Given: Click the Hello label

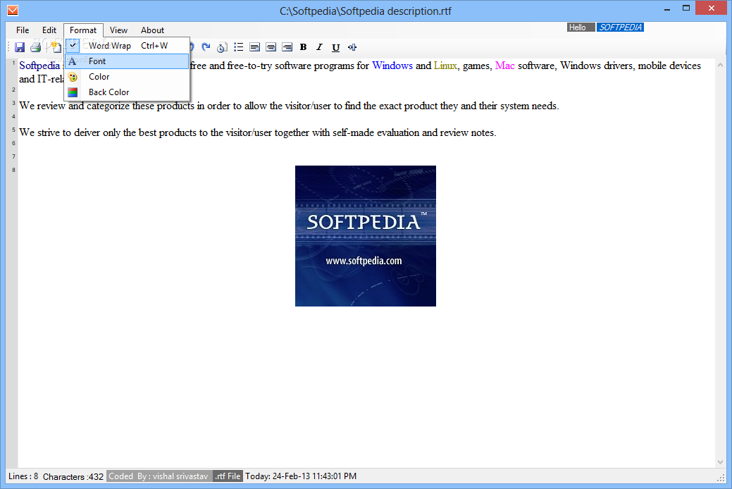Looking at the screenshot, I should tap(581, 27).
